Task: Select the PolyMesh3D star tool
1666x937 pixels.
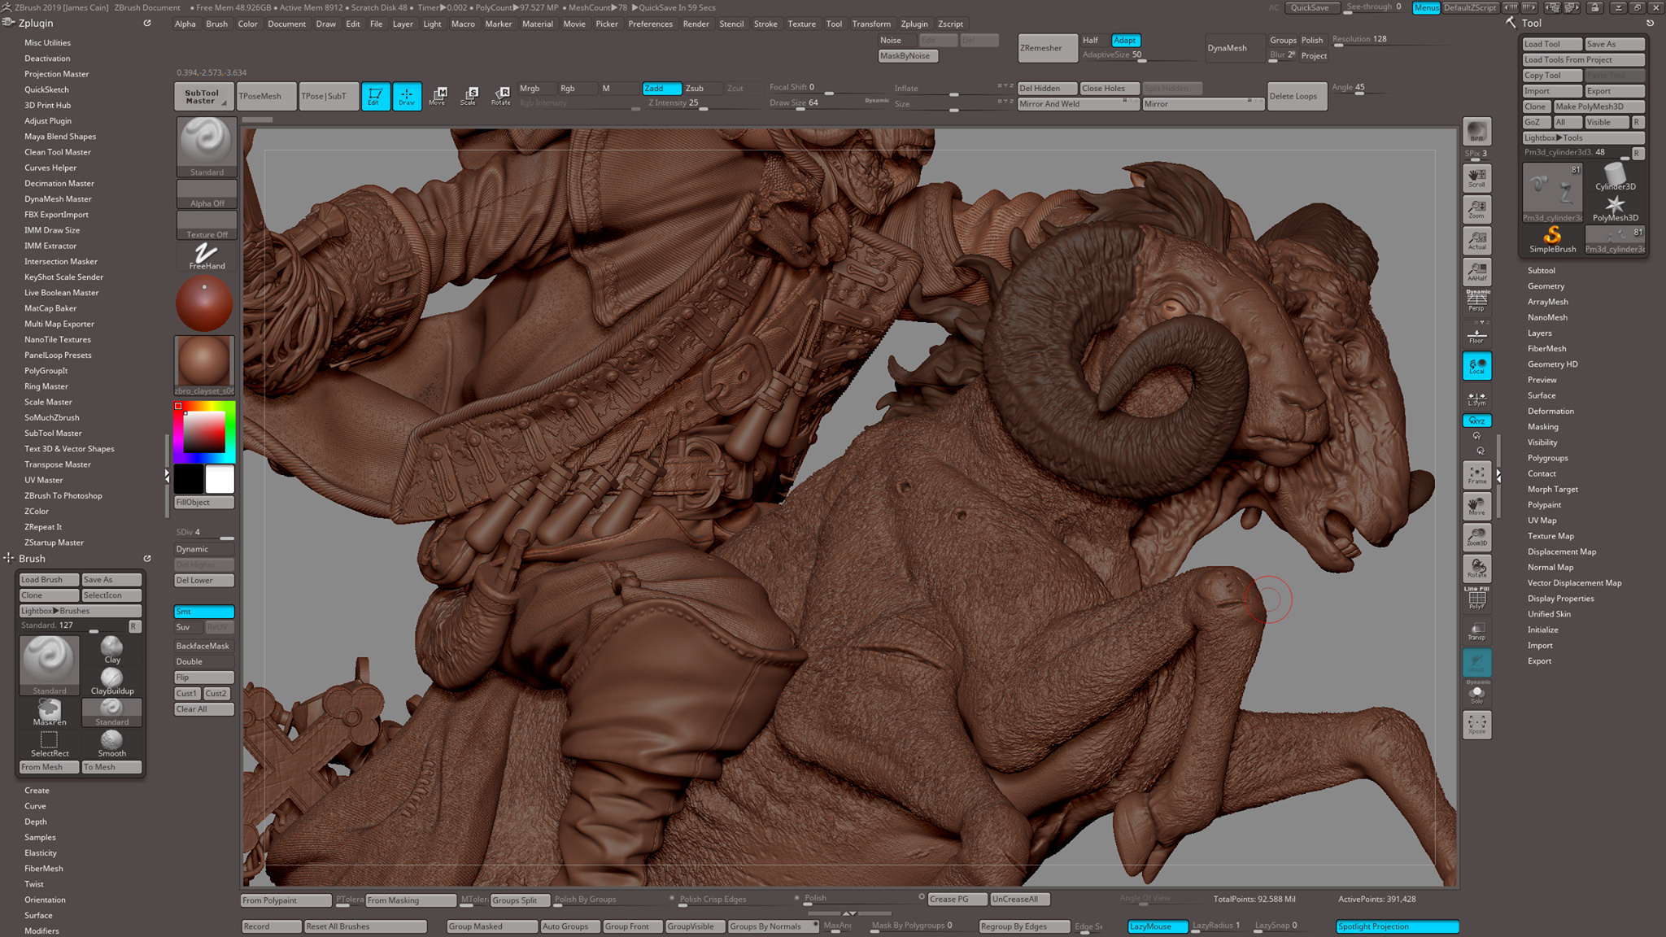Action: (x=1615, y=208)
